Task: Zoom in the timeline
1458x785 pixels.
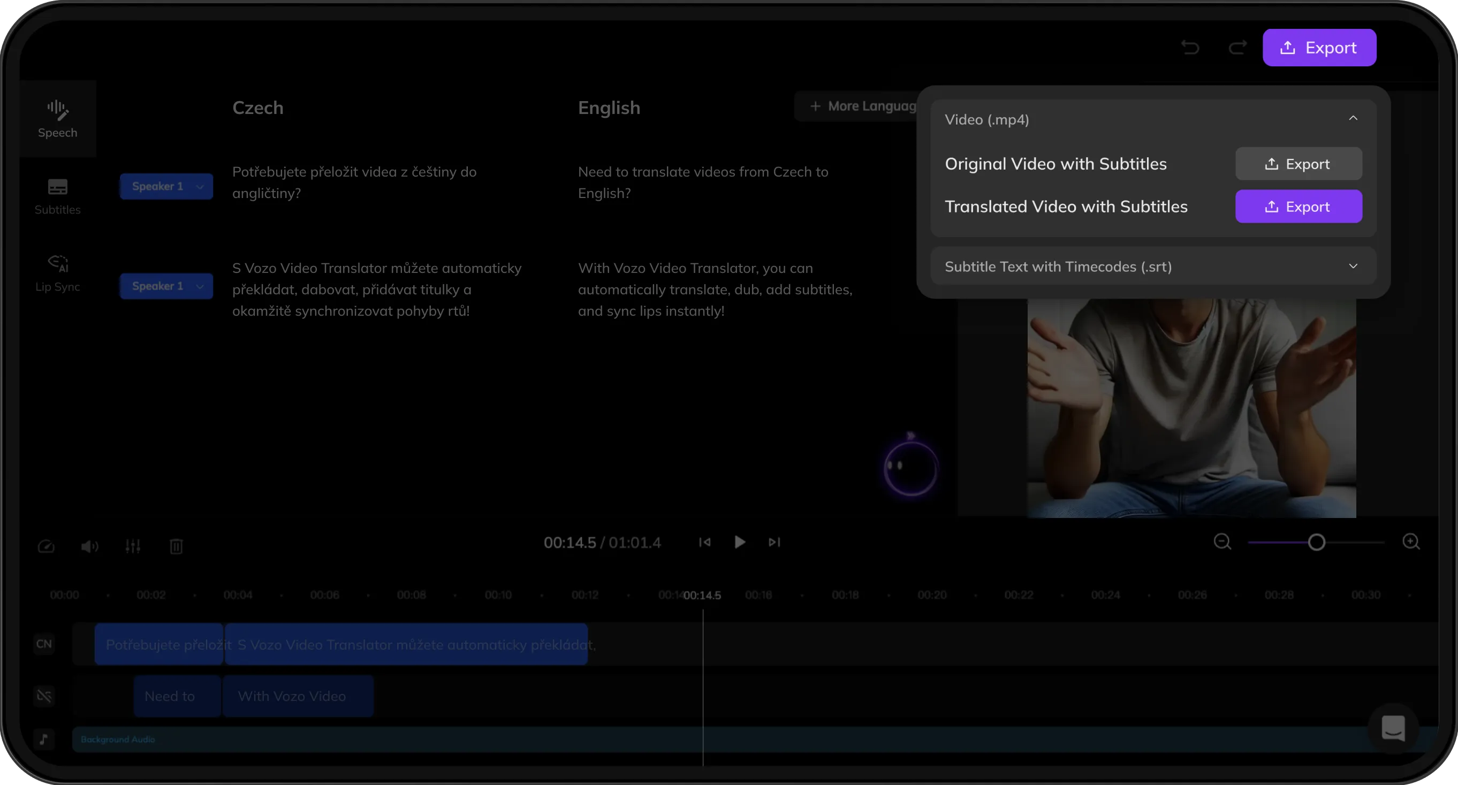Action: click(1411, 542)
